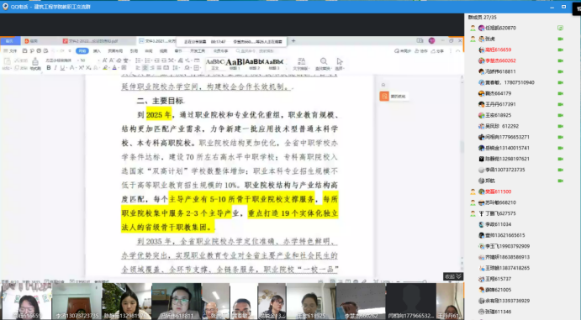Image resolution: width=581 pixels, height=320 pixels.
Task: Activate the select arrow tool in ribbon
Action: click(x=340, y=63)
